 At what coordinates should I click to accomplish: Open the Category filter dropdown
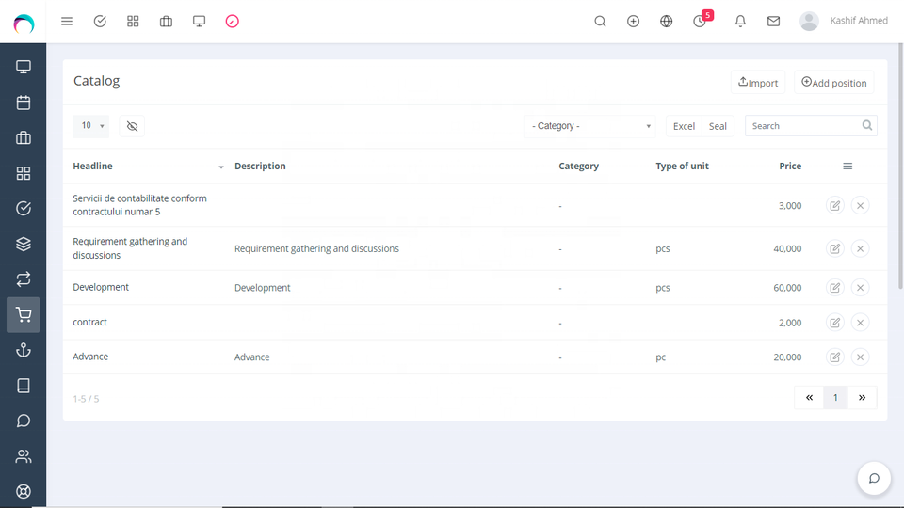590,126
